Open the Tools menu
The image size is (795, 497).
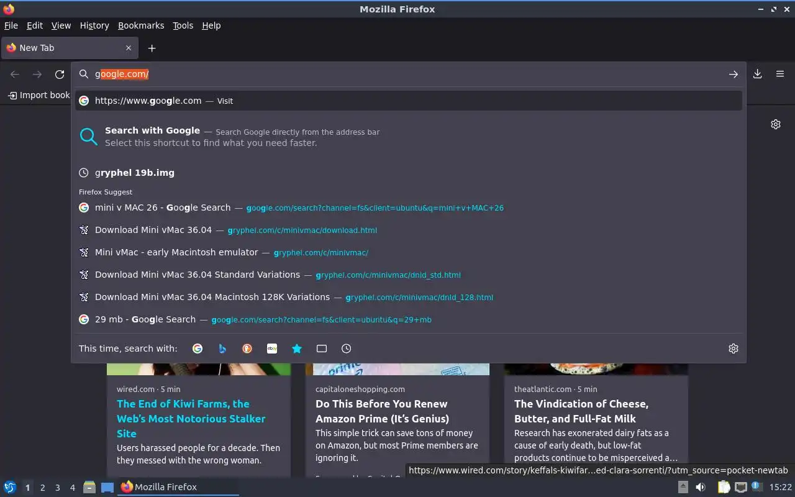click(183, 25)
